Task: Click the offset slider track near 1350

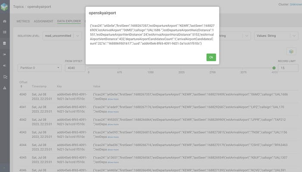Action: [150, 68]
